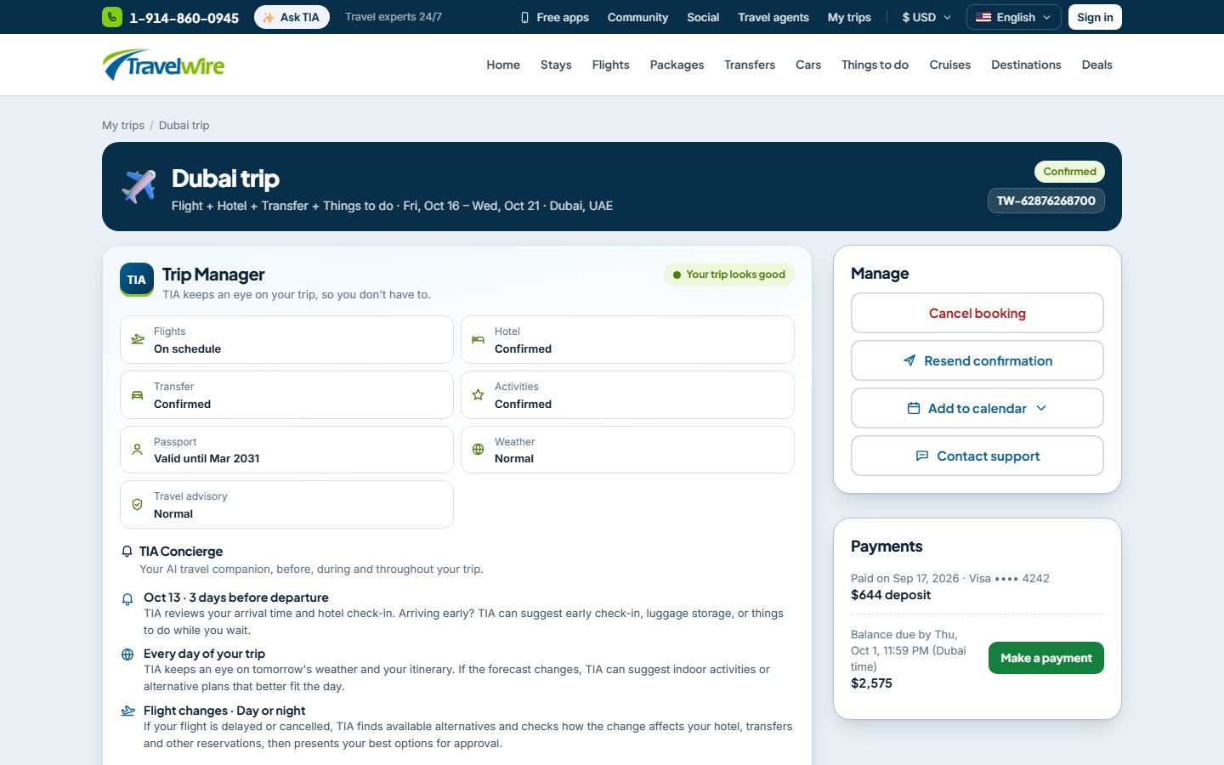Click Contact support
1224x765 pixels.
977,456
